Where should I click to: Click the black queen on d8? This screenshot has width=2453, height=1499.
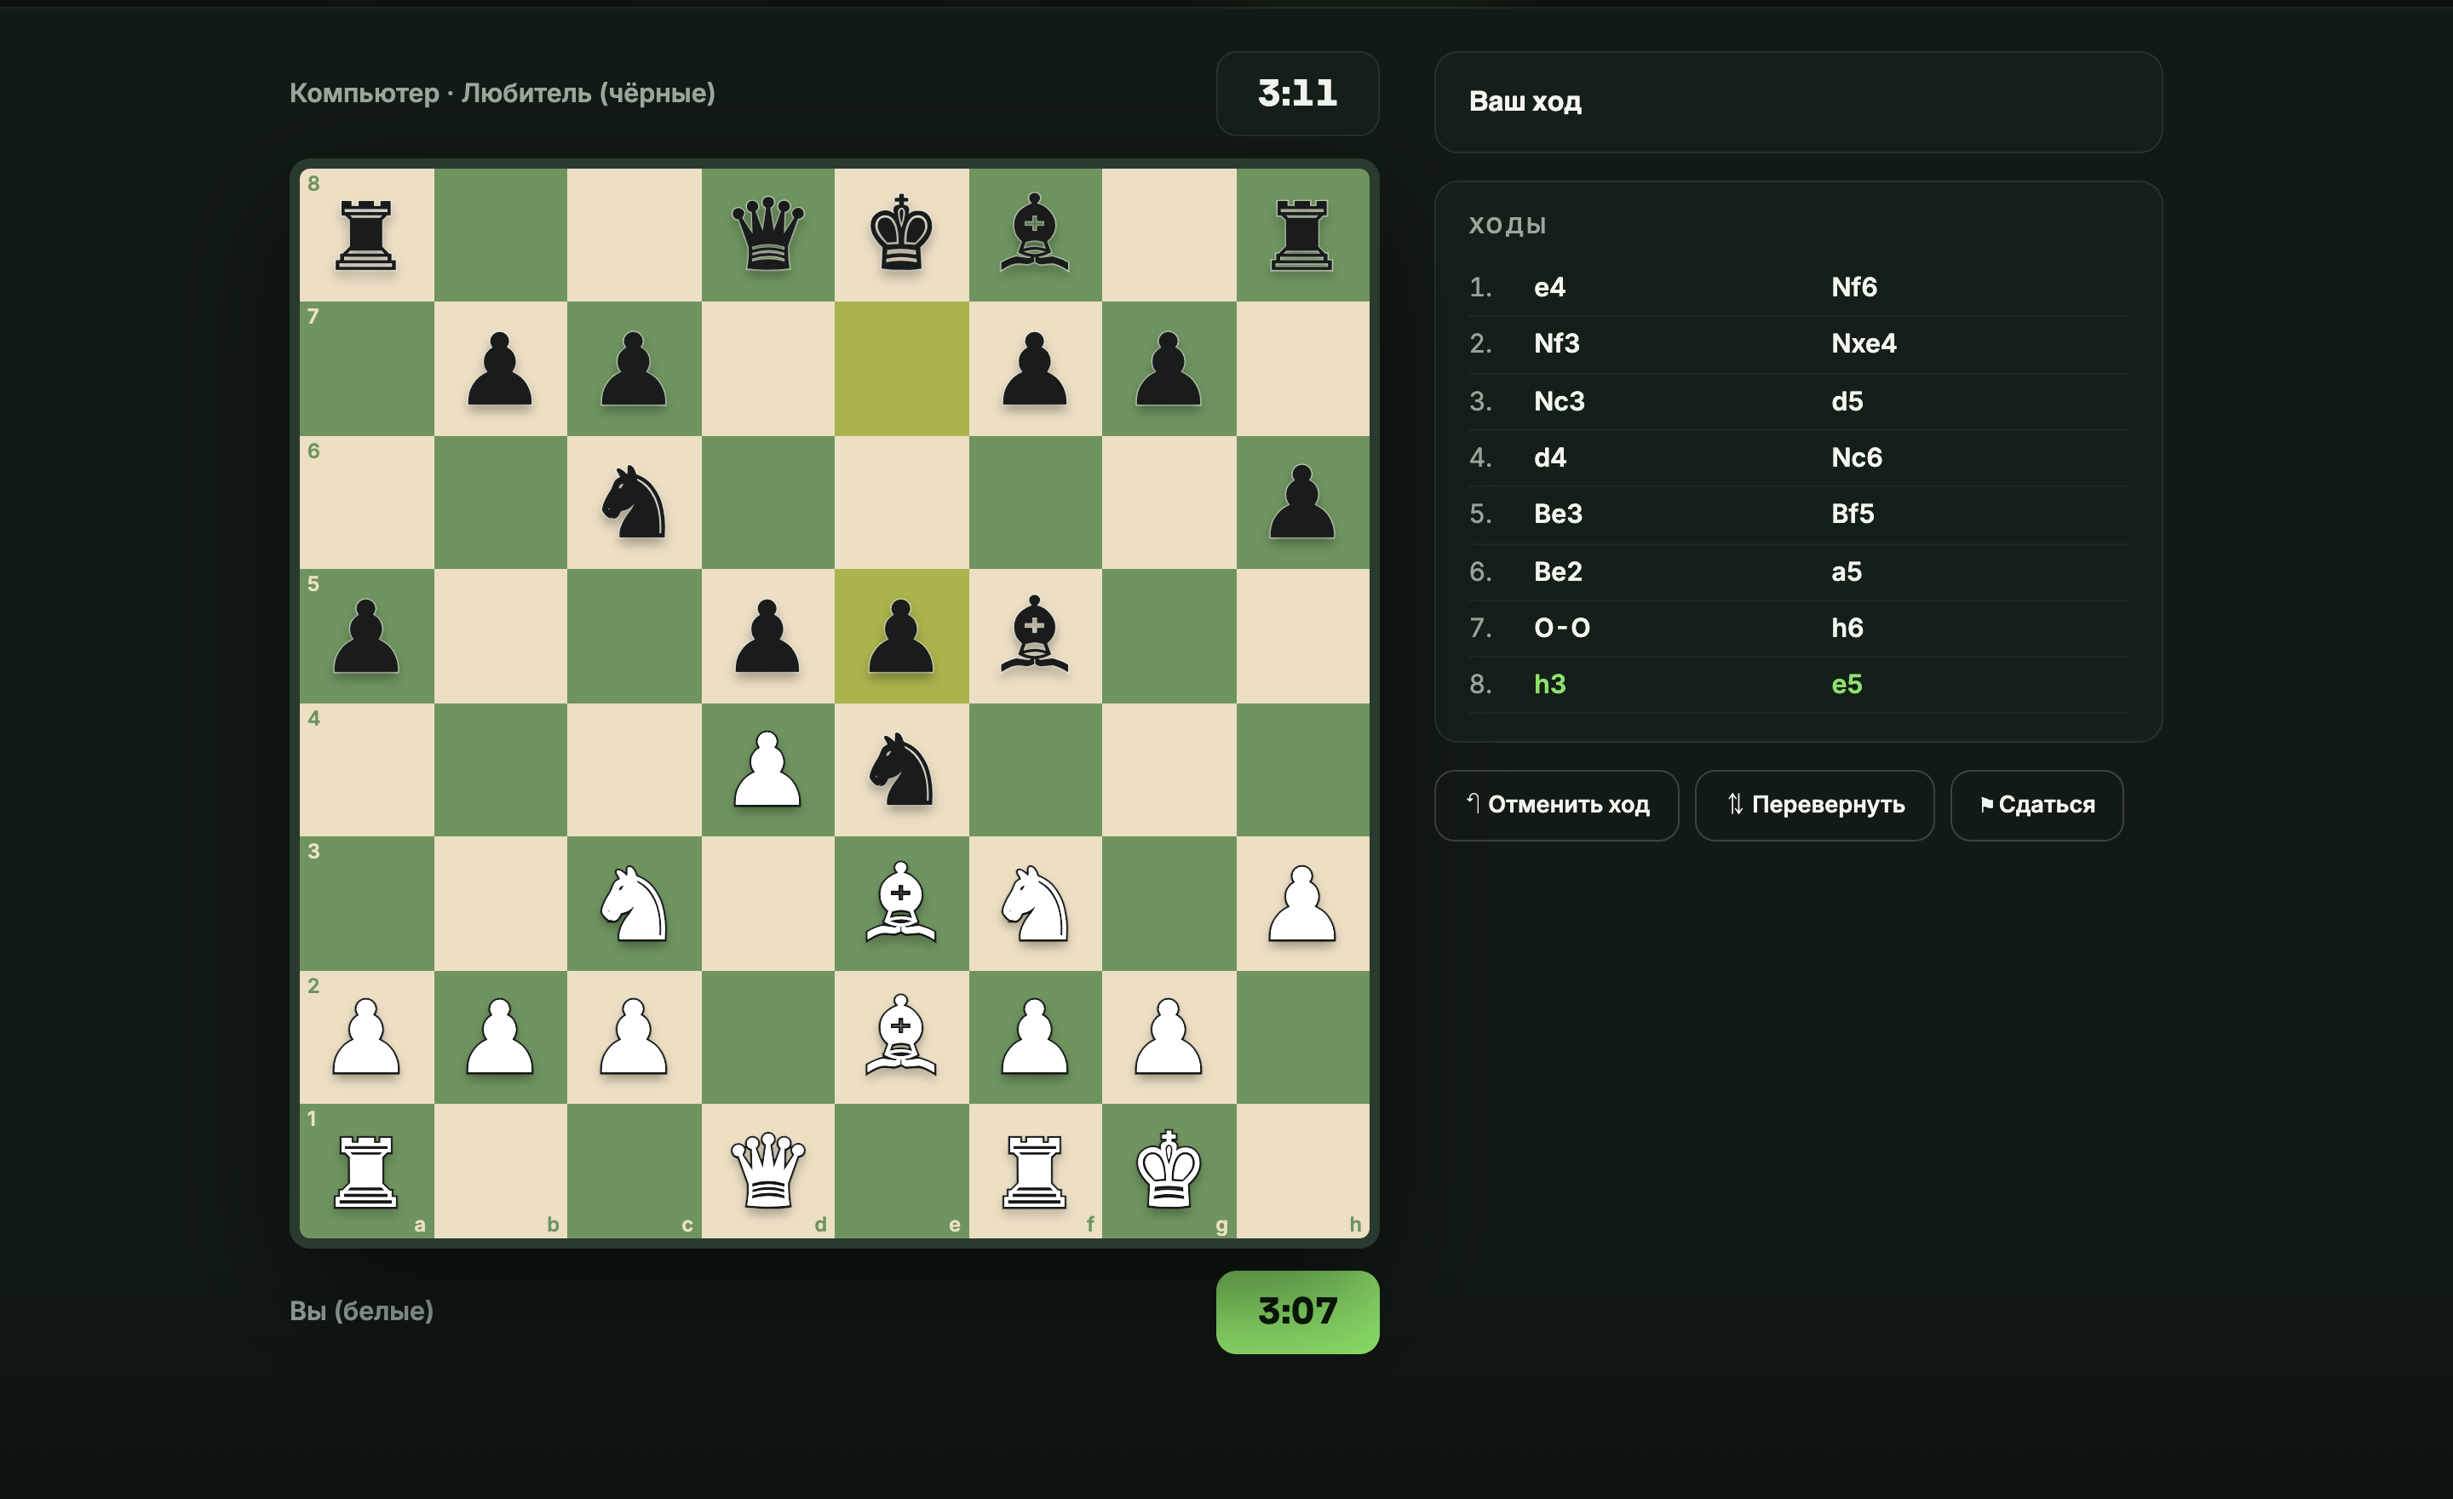(x=767, y=235)
